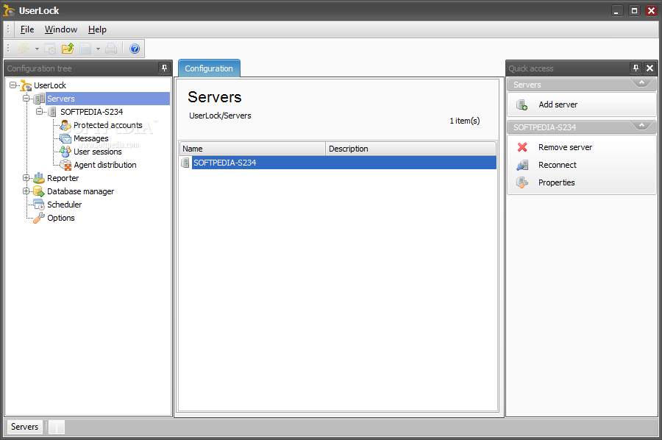662x440 pixels.
Task: Open Messages label in tree
Action: [x=90, y=138]
